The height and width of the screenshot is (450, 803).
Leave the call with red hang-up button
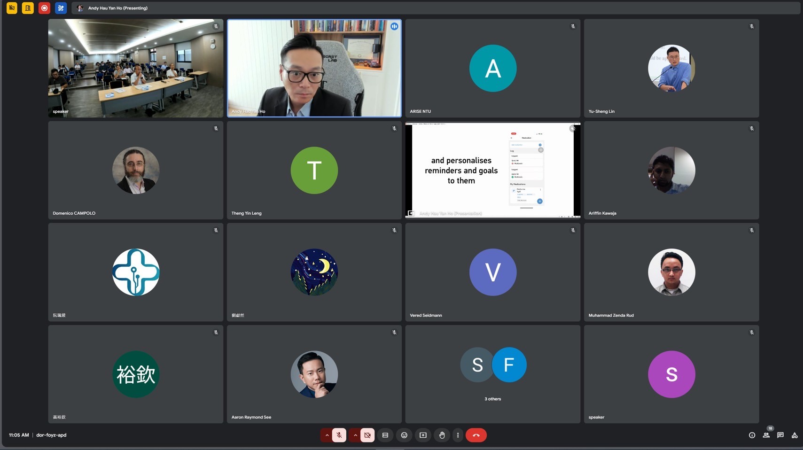click(x=476, y=435)
